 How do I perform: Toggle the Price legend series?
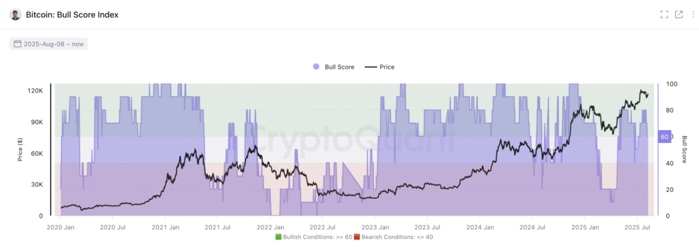[x=380, y=67]
